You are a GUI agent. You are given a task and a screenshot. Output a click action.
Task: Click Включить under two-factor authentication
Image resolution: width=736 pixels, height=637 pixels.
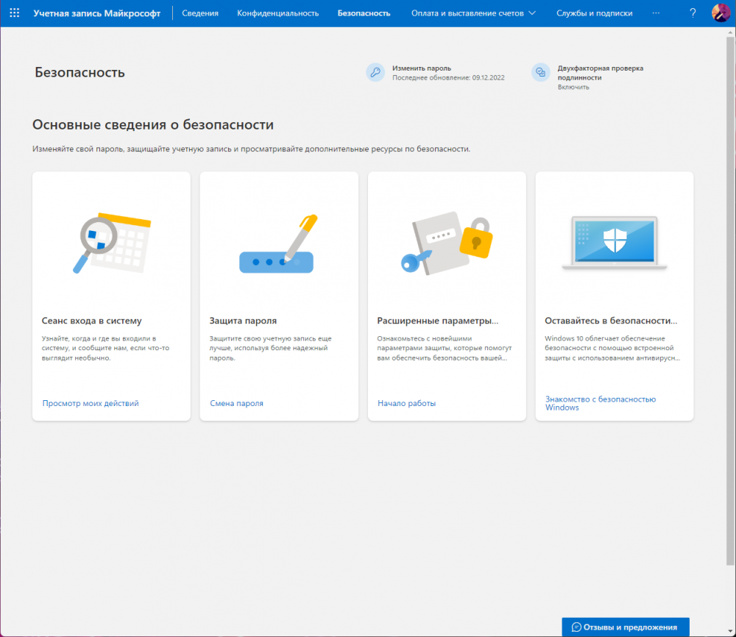tap(573, 87)
